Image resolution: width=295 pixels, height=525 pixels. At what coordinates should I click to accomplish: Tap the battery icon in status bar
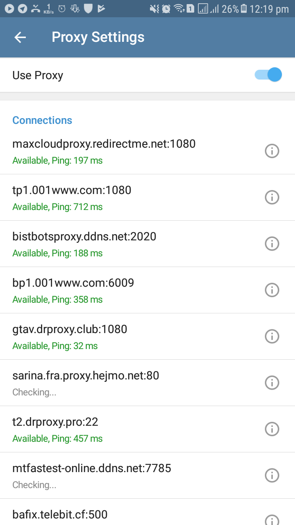[x=244, y=9]
